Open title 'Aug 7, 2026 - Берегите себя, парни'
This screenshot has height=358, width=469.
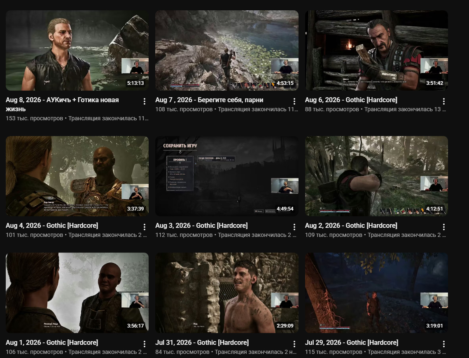(209, 100)
